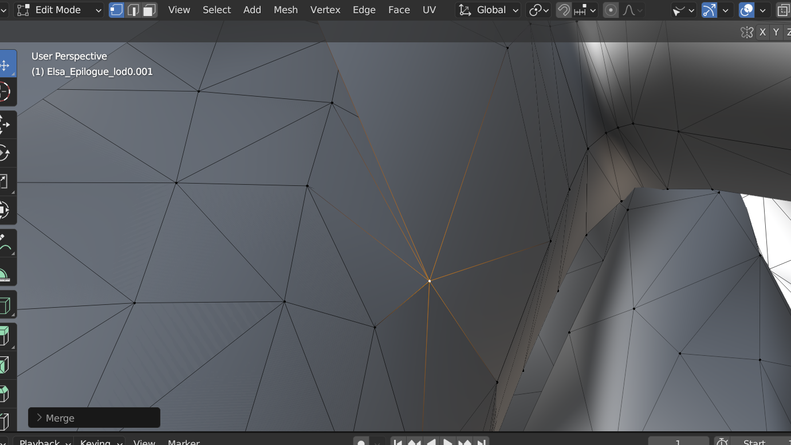This screenshot has width=791, height=445.
Task: Switch to Face select mode
Action: tap(149, 10)
